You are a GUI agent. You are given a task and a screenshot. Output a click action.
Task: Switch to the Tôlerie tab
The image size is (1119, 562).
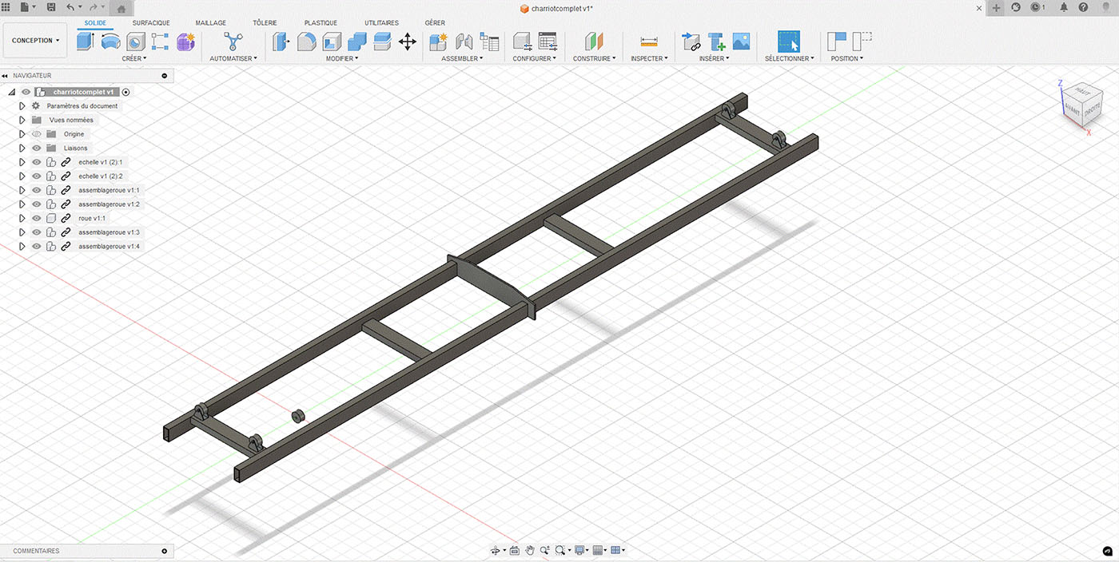pyautogui.click(x=265, y=22)
